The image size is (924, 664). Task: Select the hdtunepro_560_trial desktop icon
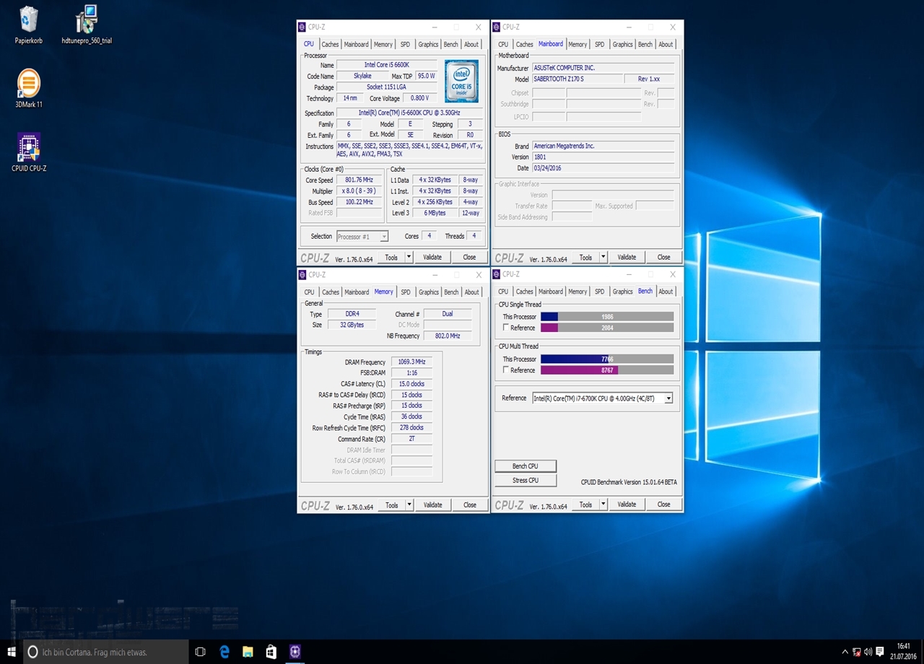point(87,25)
